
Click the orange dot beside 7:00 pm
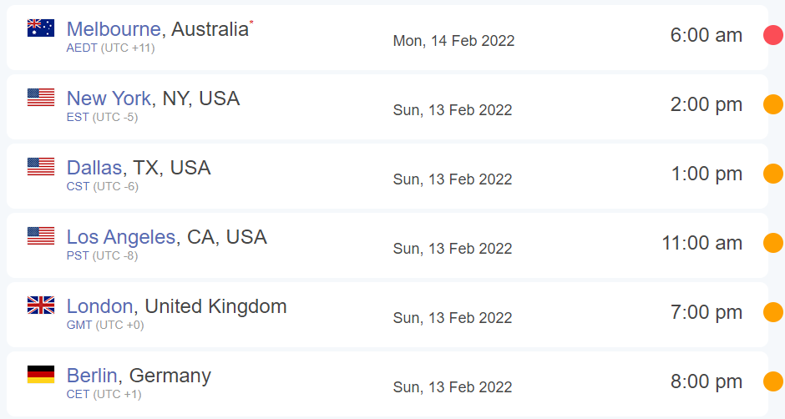[x=773, y=312]
